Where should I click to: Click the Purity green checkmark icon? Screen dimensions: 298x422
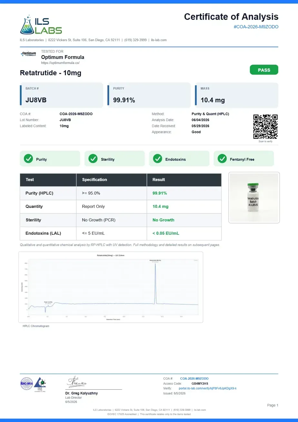(28, 159)
